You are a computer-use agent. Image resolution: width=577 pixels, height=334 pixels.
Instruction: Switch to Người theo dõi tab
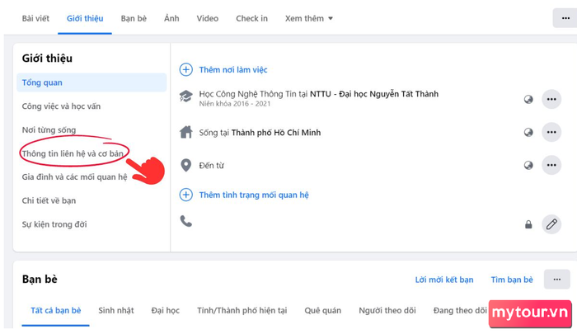pyautogui.click(x=387, y=310)
